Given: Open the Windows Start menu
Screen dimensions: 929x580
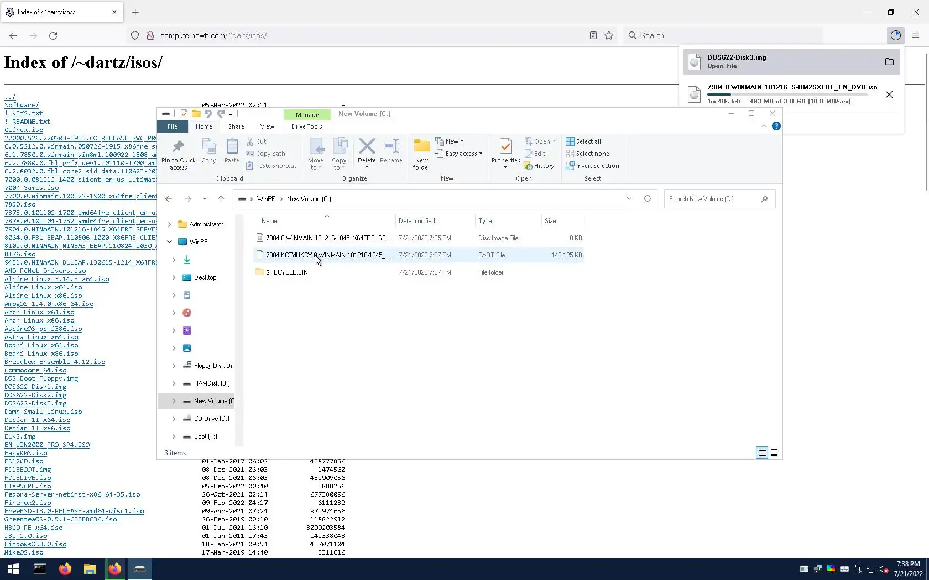Looking at the screenshot, I should [13, 568].
